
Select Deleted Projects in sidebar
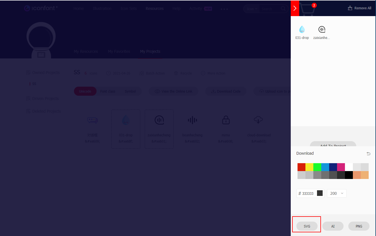[x=43, y=111]
